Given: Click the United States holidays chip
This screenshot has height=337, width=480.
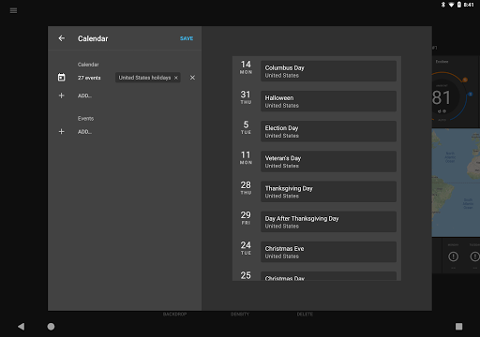Looking at the screenshot, I should coord(144,78).
